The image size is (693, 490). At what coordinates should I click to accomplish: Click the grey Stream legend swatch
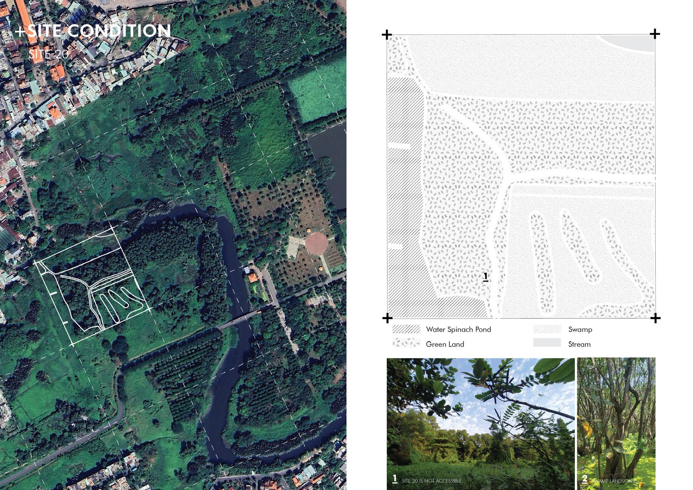[547, 343]
